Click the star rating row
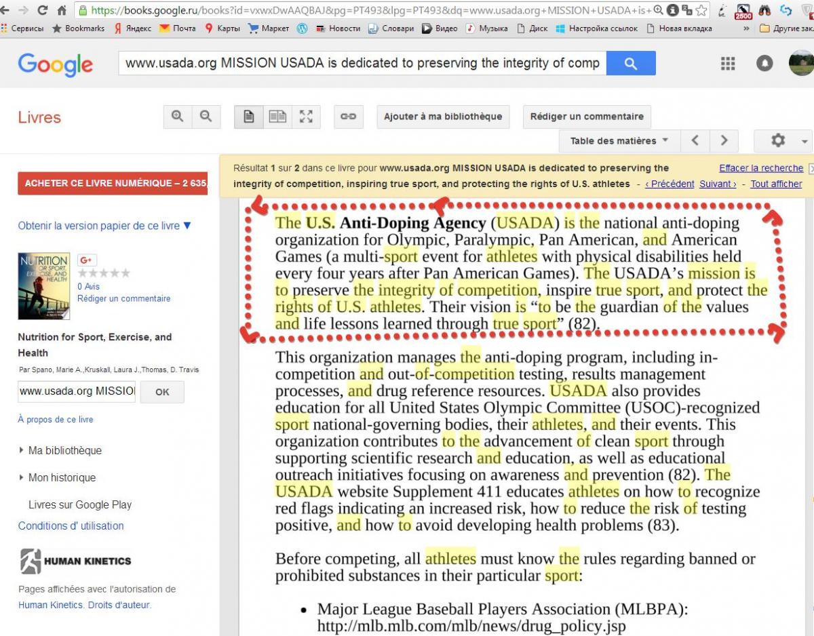 click(104, 273)
